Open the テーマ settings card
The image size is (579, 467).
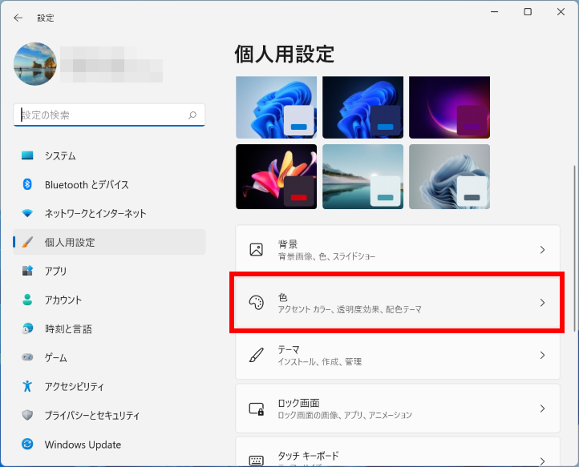pos(398,355)
